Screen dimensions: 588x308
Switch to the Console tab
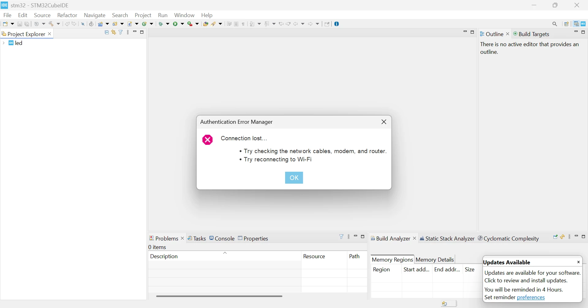point(222,238)
